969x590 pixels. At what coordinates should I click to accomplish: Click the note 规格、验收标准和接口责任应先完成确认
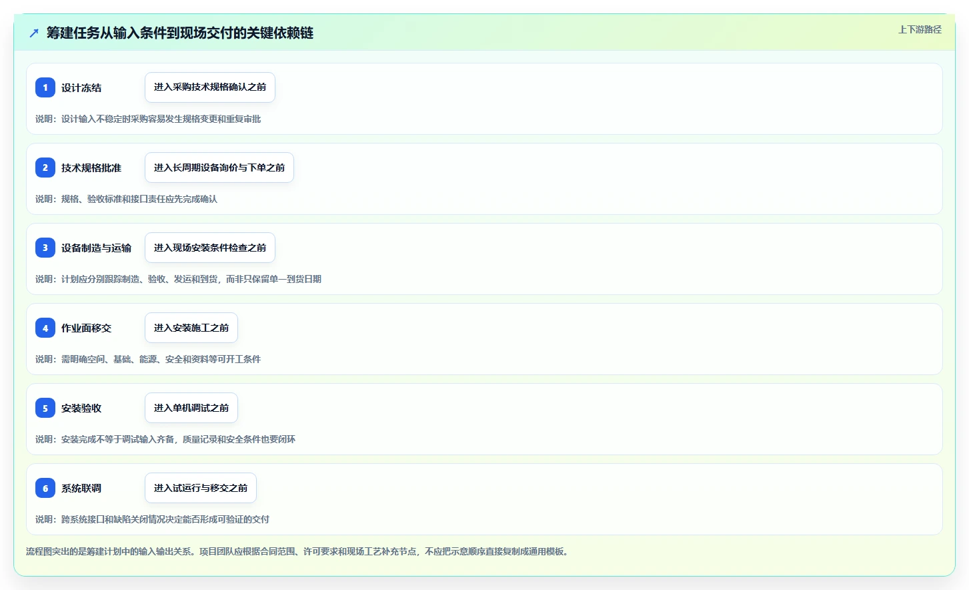(127, 199)
